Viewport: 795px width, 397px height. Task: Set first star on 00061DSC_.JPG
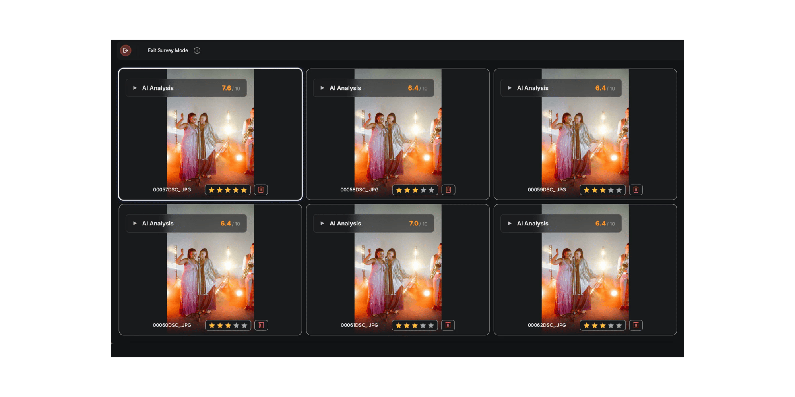399,325
